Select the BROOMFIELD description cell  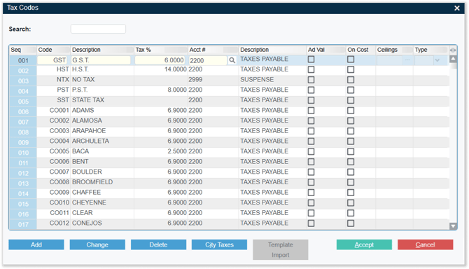pos(102,182)
